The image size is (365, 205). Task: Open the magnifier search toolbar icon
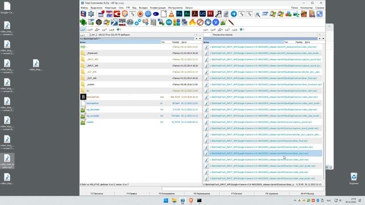(x=257, y=14)
